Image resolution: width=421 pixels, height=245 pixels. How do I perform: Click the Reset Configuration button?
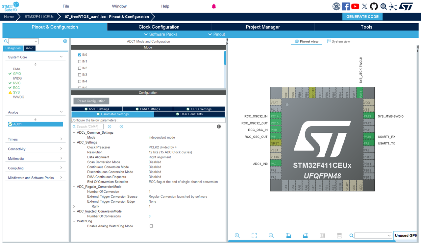(x=91, y=101)
